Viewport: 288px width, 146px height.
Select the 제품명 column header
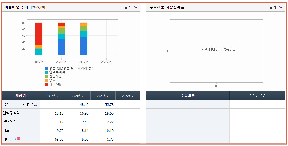pyautogui.click(x=21, y=95)
